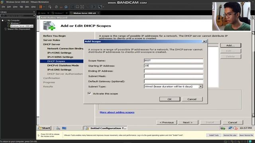This screenshot has width=255, height=143.
Task: Select Windows Server 2008 x64 in Library
Action: pos(22,26)
